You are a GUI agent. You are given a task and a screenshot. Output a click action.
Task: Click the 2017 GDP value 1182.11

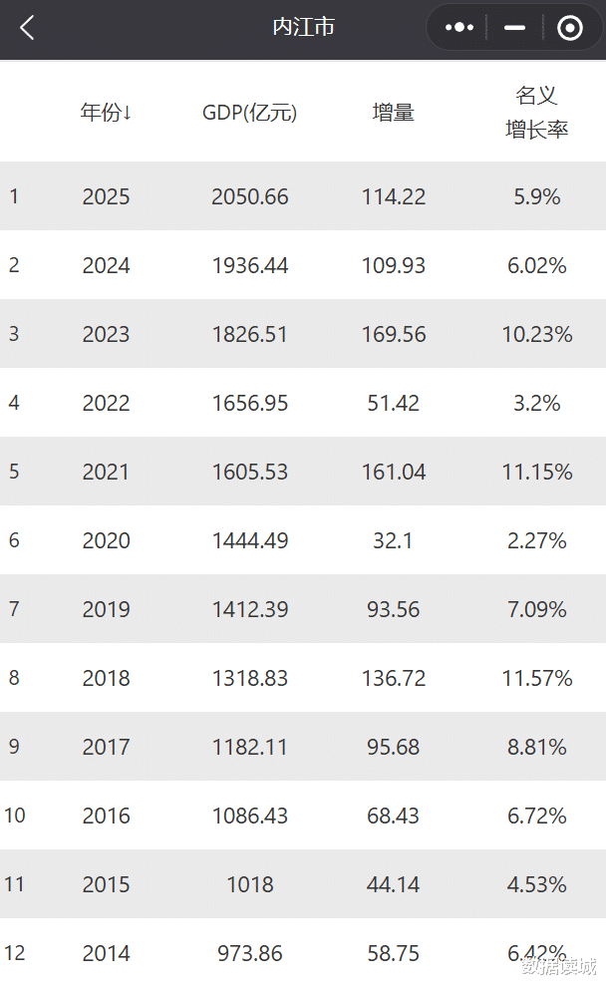point(249,748)
